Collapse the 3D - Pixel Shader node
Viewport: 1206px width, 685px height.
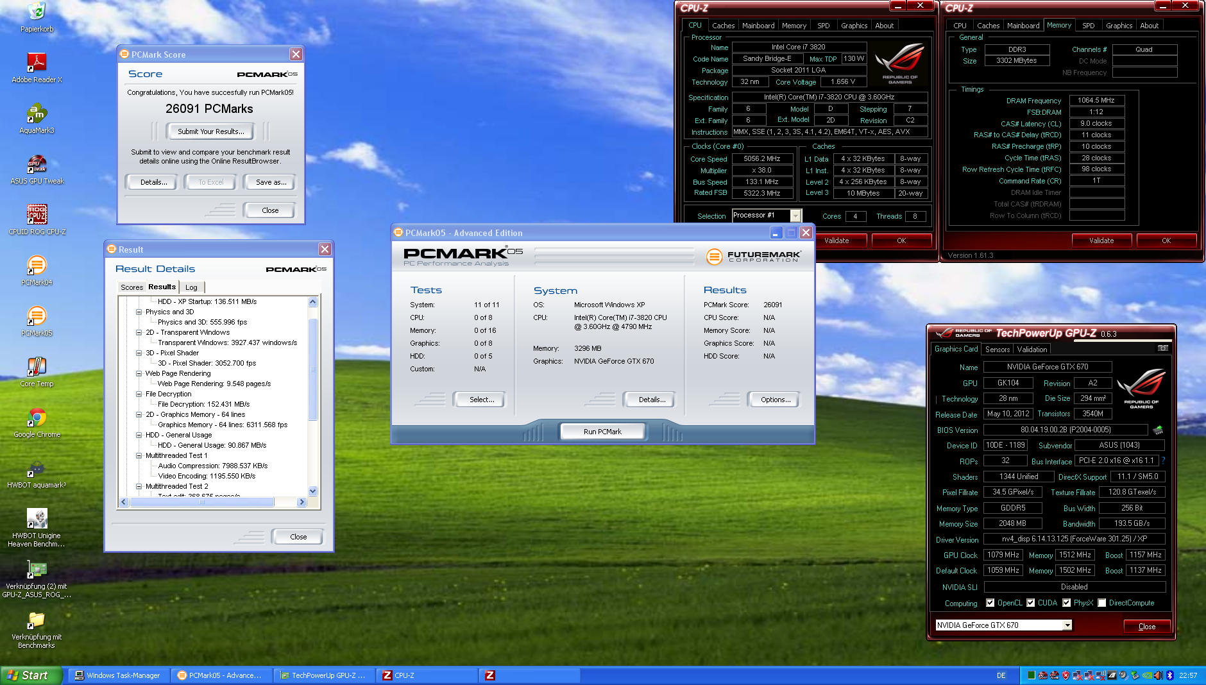(139, 353)
